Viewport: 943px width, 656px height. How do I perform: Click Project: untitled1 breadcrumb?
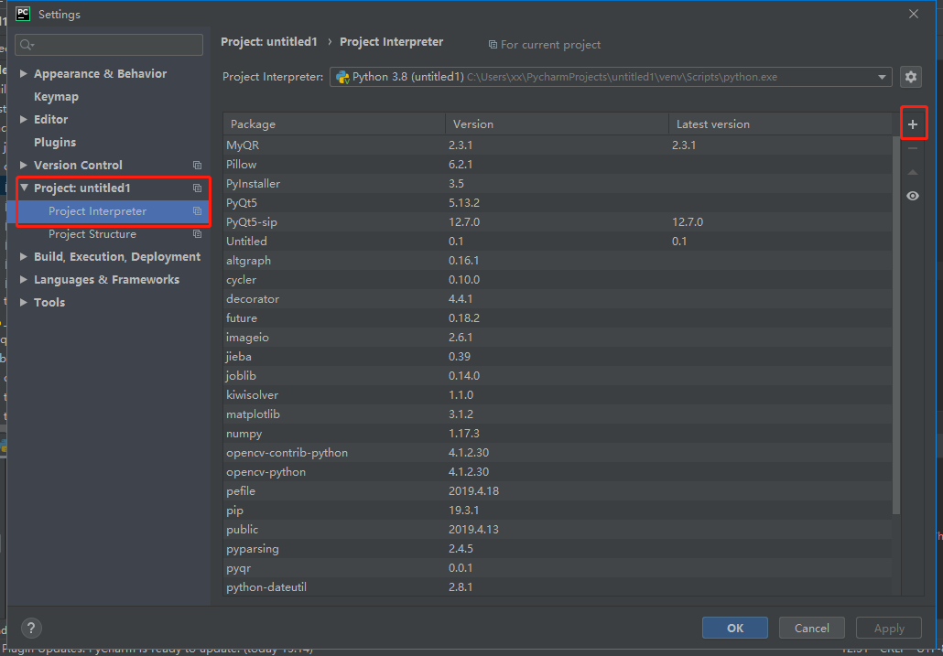pos(269,42)
